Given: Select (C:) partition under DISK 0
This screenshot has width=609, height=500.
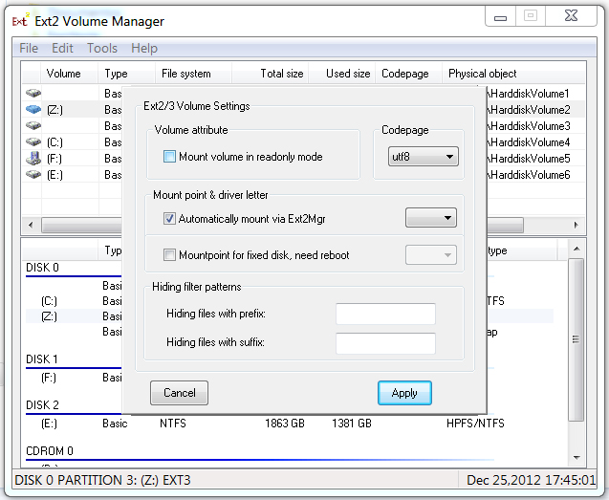Looking at the screenshot, I should pyautogui.click(x=49, y=301).
